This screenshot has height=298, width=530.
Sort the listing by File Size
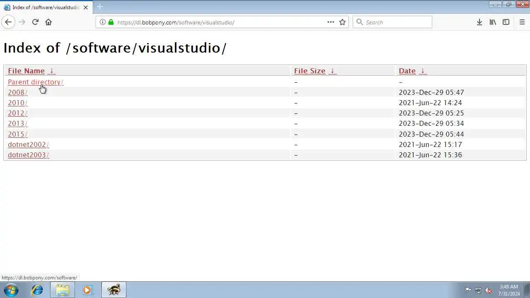310,71
